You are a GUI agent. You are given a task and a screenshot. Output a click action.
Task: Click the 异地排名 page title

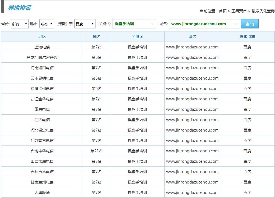click(19, 8)
